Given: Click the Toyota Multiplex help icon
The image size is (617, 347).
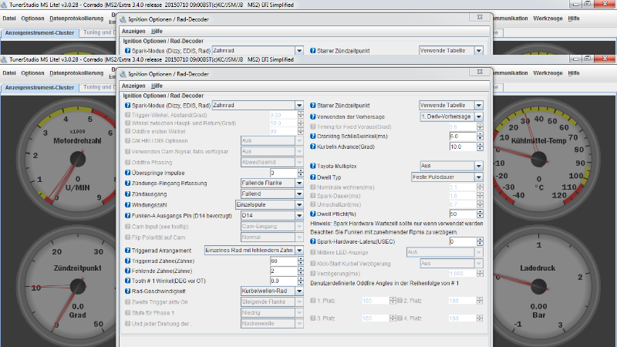Looking at the screenshot, I should point(313,166).
